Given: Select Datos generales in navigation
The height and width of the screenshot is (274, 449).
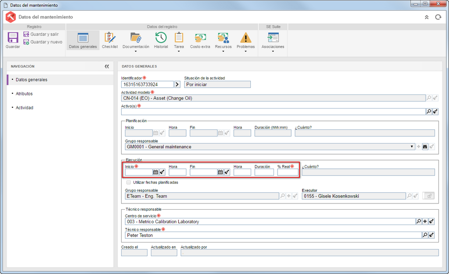Looking at the screenshot, I should [x=60, y=80].
